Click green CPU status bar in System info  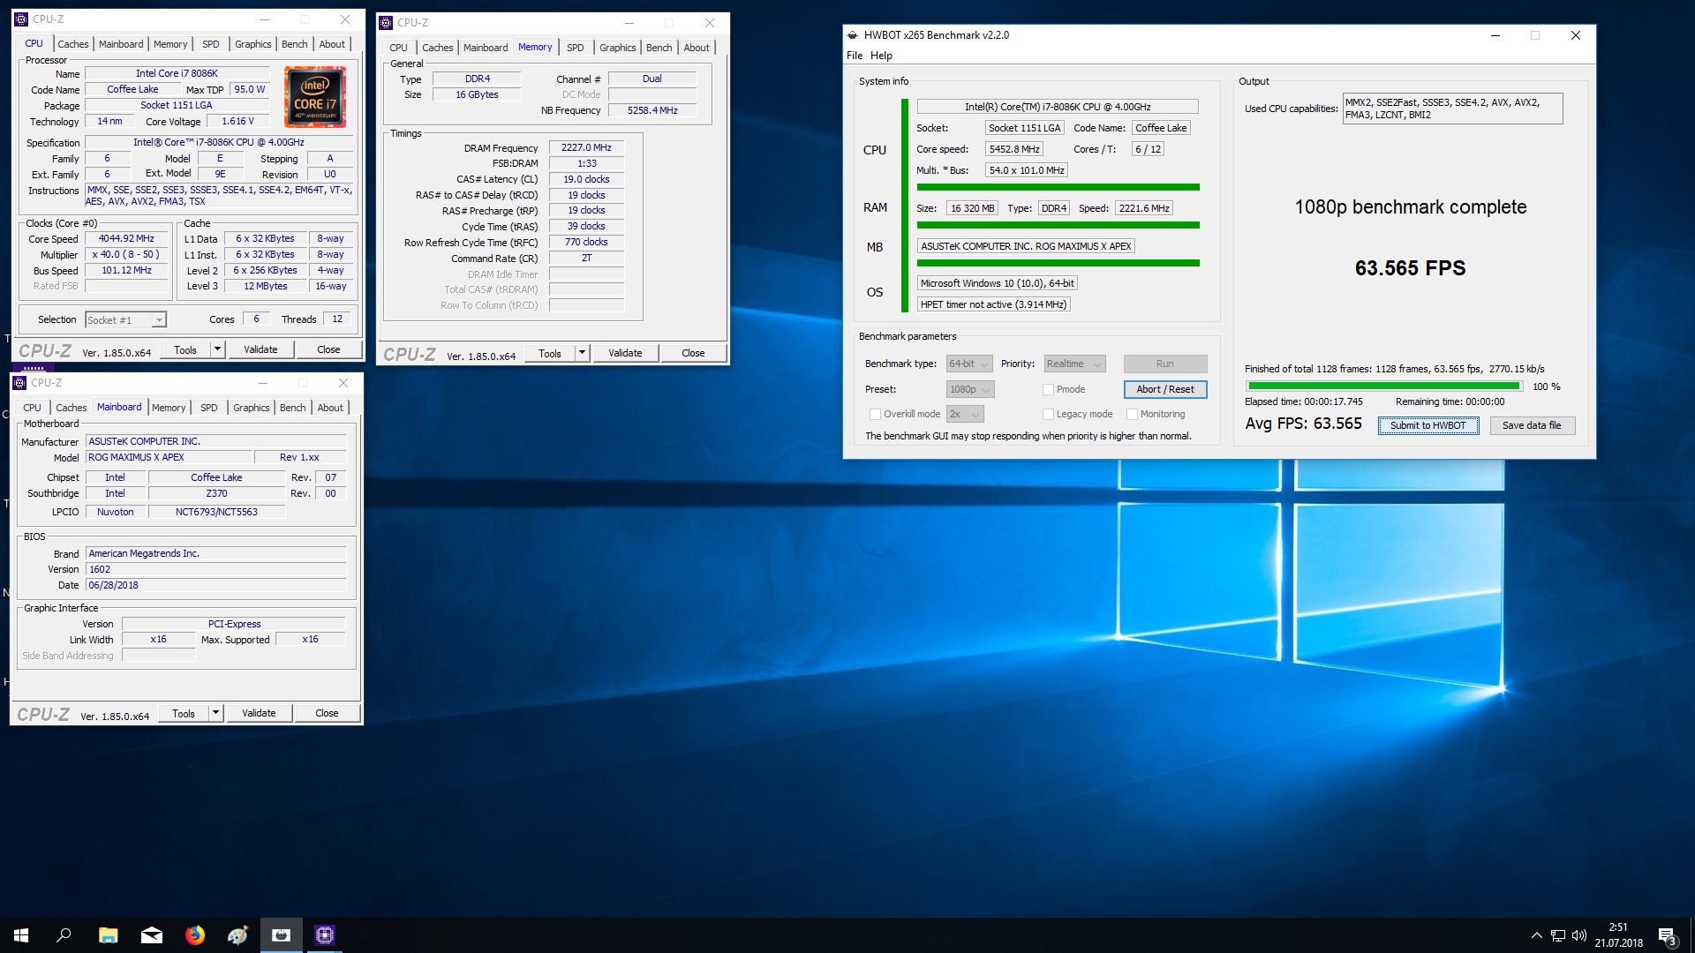tap(1058, 187)
